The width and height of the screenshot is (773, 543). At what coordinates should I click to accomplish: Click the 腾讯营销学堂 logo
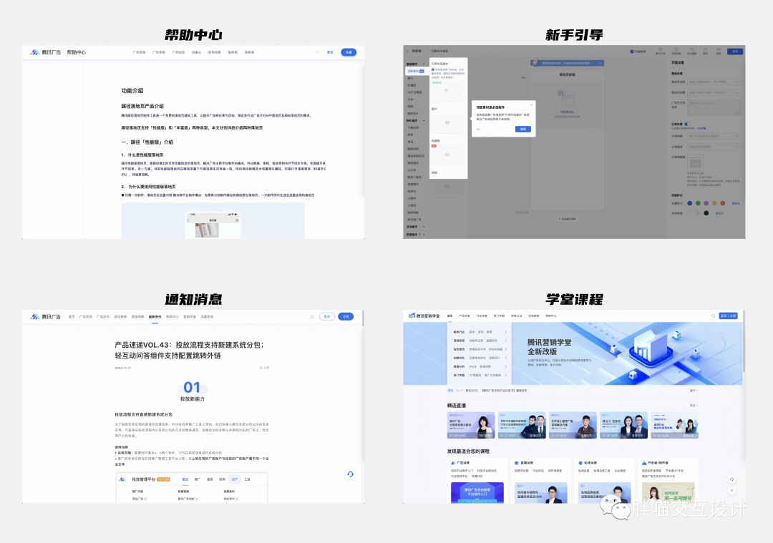pyautogui.click(x=424, y=315)
